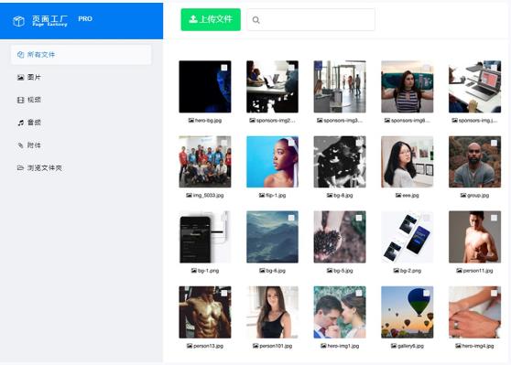Screen dimensions: 511x365
Task: Click the green 上传文件 upload button
Action: click(x=211, y=19)
